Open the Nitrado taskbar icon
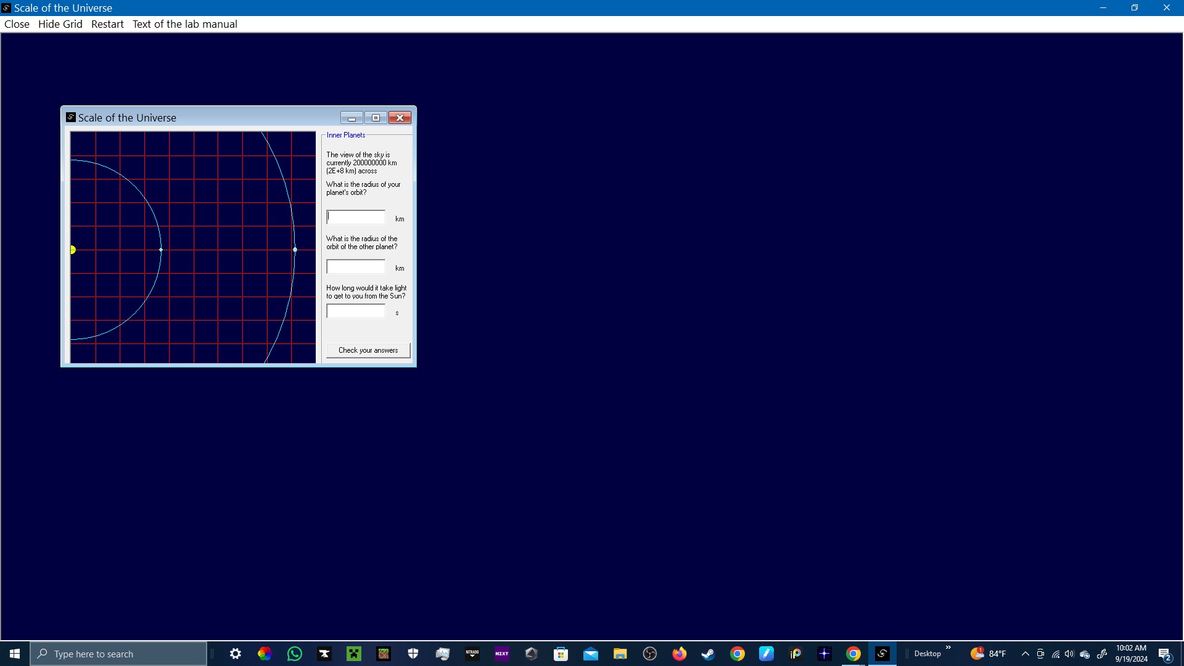 pos(472,654)
